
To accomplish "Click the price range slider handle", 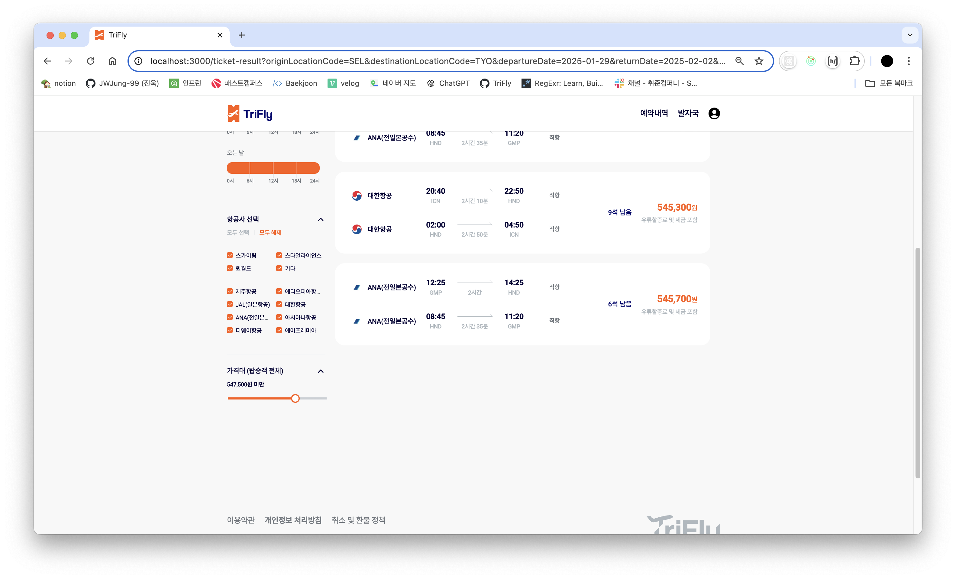I will coord(295,399).
